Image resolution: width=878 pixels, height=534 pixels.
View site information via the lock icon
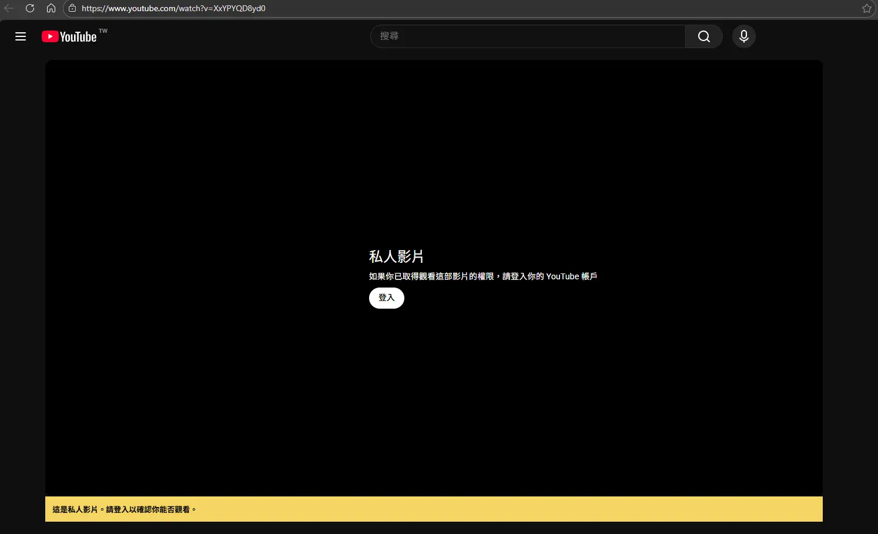tap(72, 8)
